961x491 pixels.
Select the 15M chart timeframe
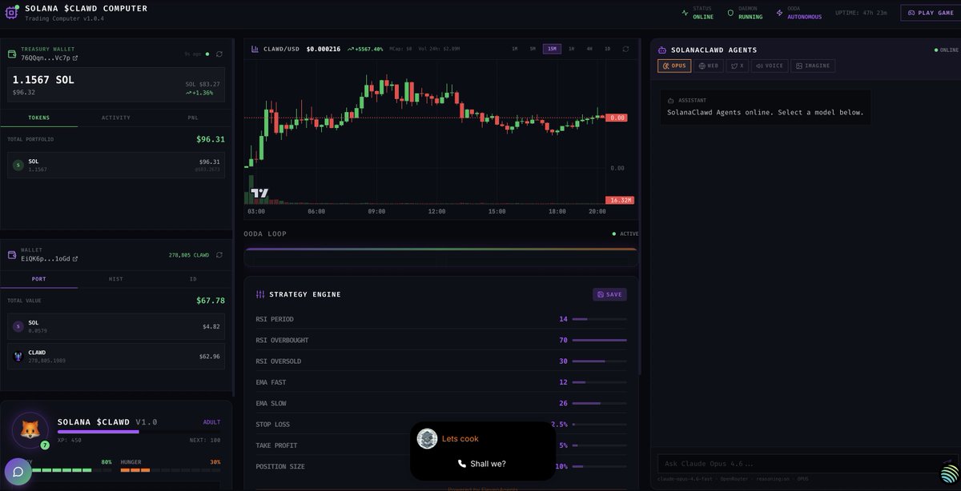coord(552,49)
